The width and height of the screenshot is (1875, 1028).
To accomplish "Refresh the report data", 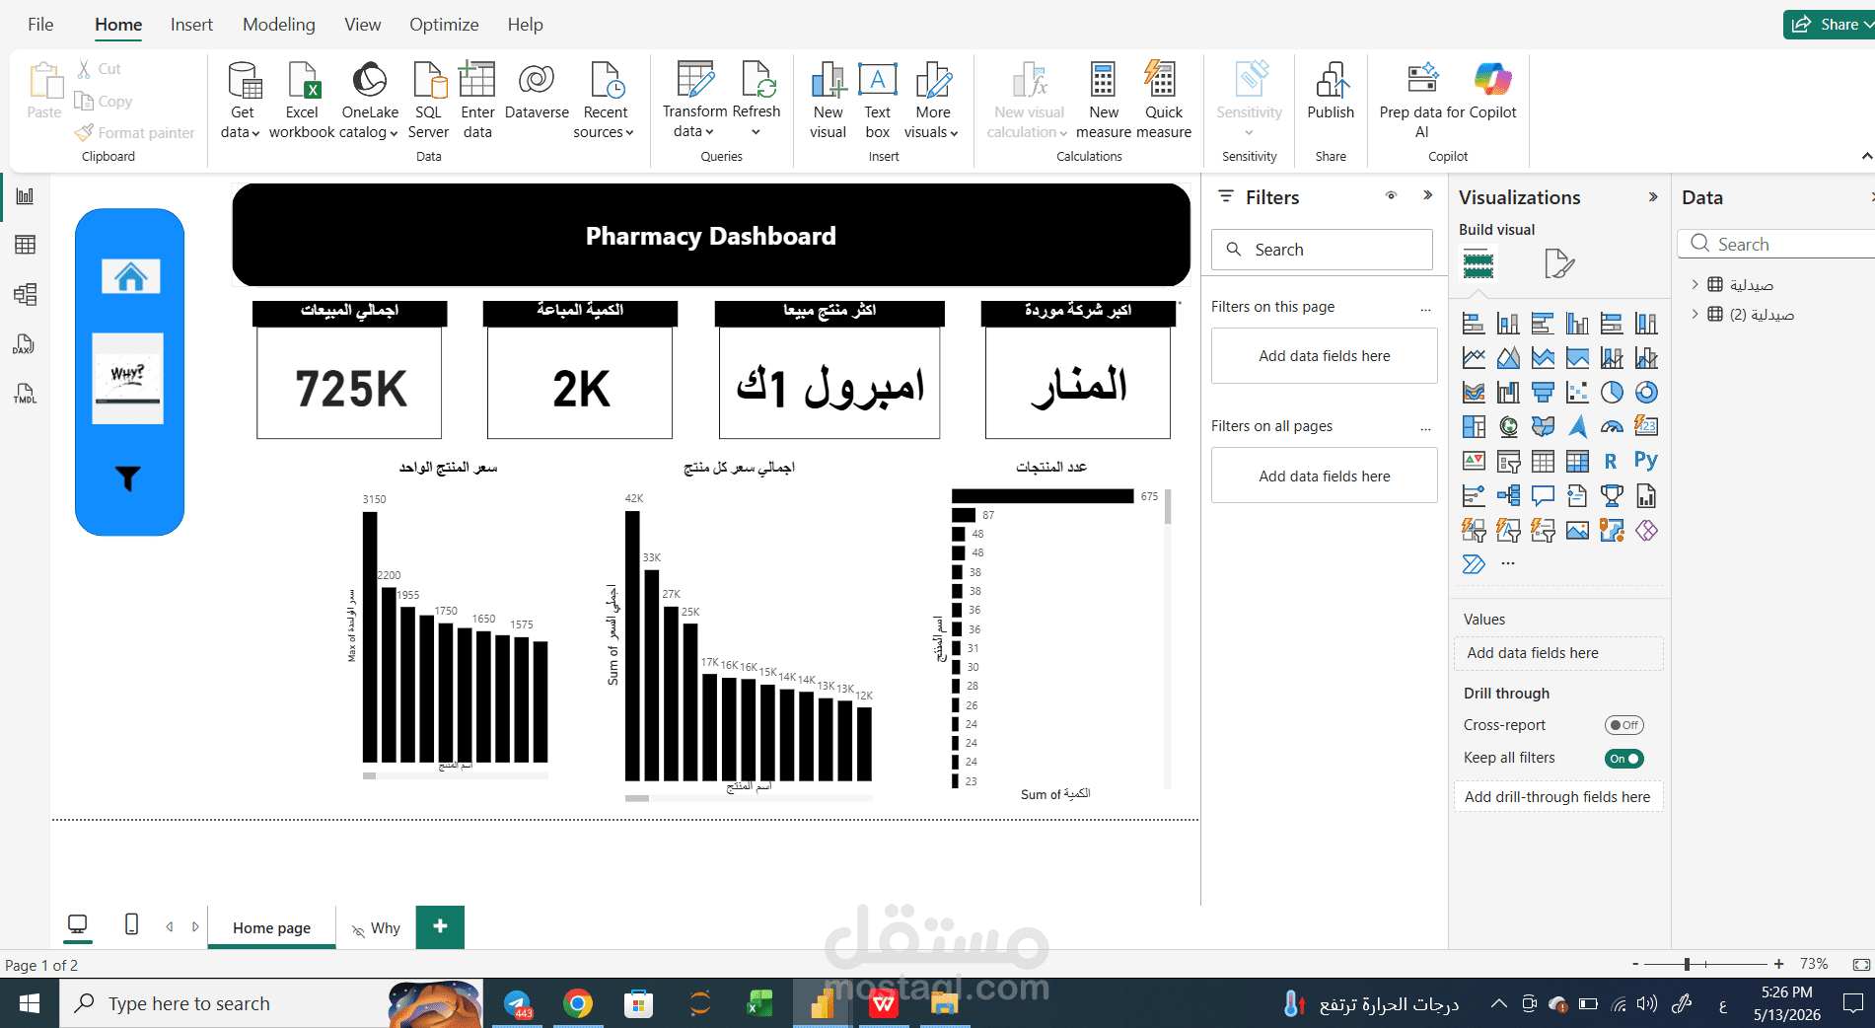I will point(757,89).
